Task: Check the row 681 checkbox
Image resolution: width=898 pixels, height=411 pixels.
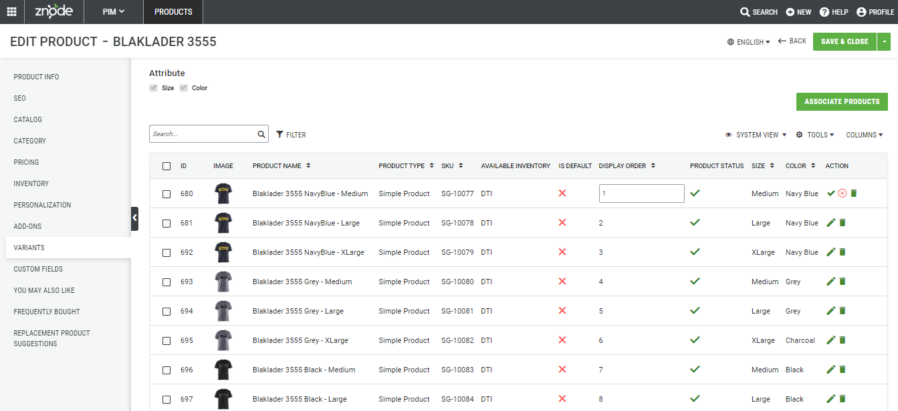Action: [x=166, y=224]
